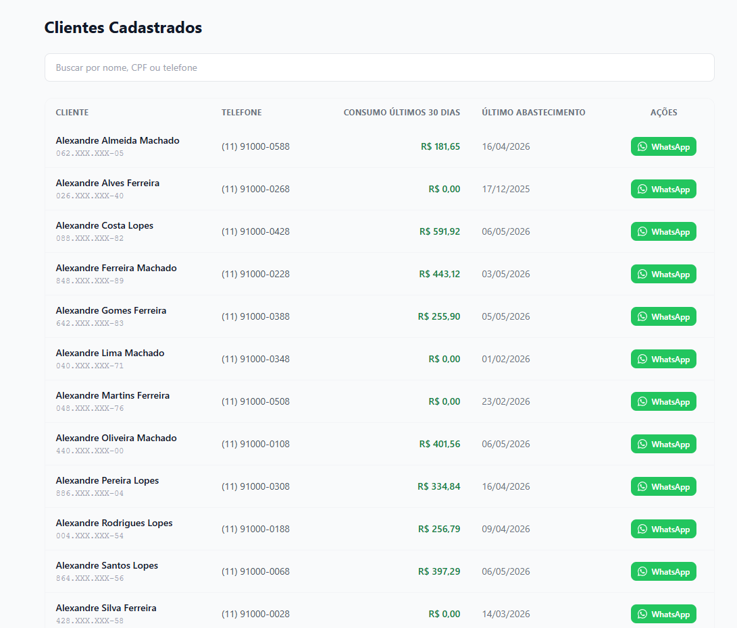Select client name Alexandre Pereira Lopes
This screenshot has width=737, height=628.
(x=107, y=480)
